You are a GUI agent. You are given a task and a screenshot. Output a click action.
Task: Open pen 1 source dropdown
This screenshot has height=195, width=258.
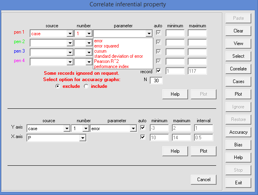70,34
